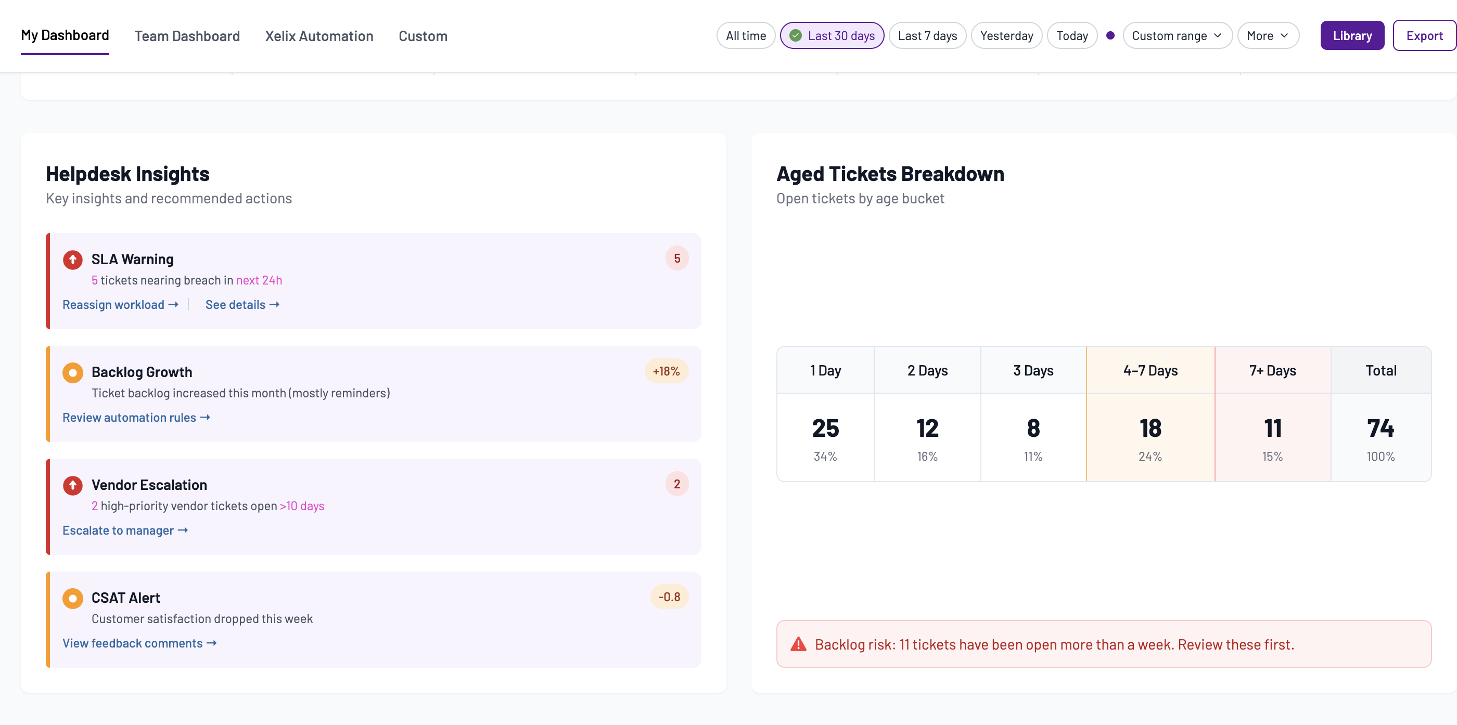Expand the More dropdown
This screenshot has height=725, width=1457.
[1268, 36]
